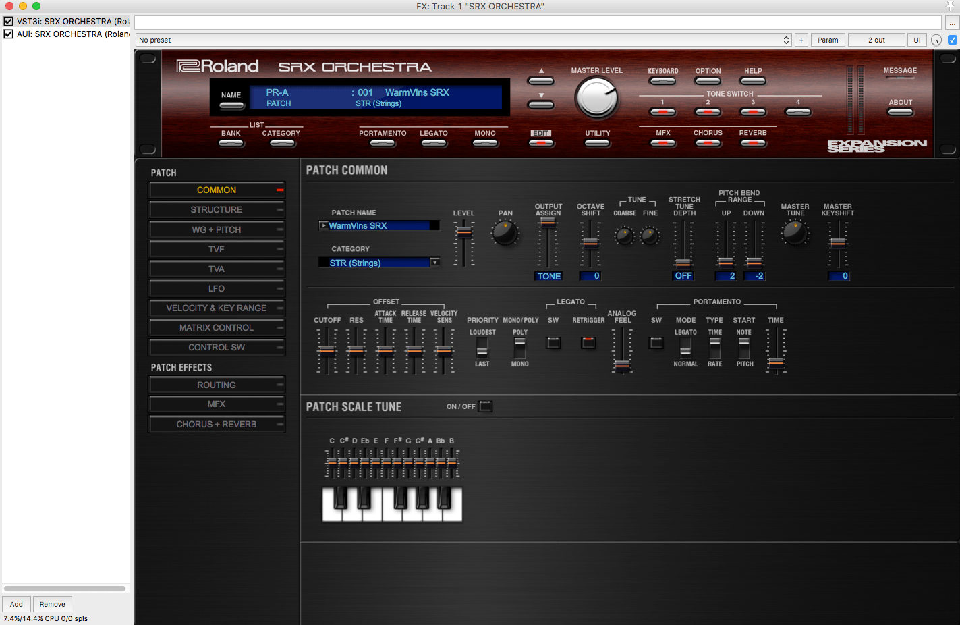Toggle Tone Switch 4
Viewport: 960px width, 625px height.
click(798, 112)
